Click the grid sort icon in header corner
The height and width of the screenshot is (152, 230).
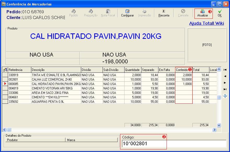pos(5,70)
